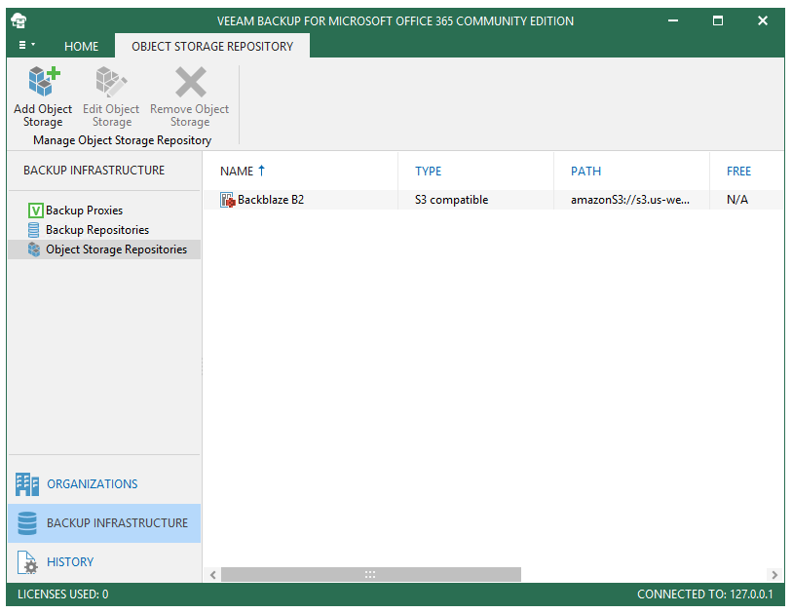Viewport: 792px width, 613px height.
Task: Go to ORGANIZATIONS view
Action: (92, 484)
